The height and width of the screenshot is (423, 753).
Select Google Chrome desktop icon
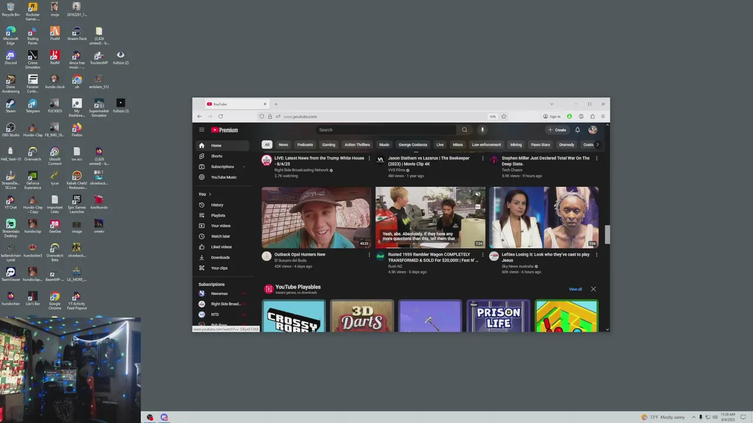point(55,300)
